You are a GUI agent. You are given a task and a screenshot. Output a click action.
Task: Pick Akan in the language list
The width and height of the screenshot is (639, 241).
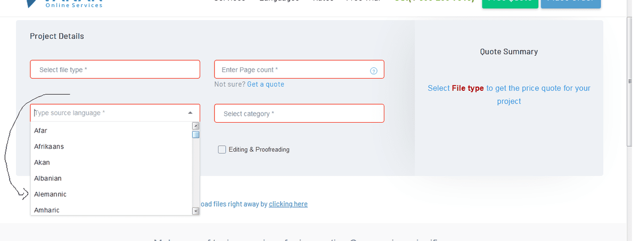tap(42, 162)
